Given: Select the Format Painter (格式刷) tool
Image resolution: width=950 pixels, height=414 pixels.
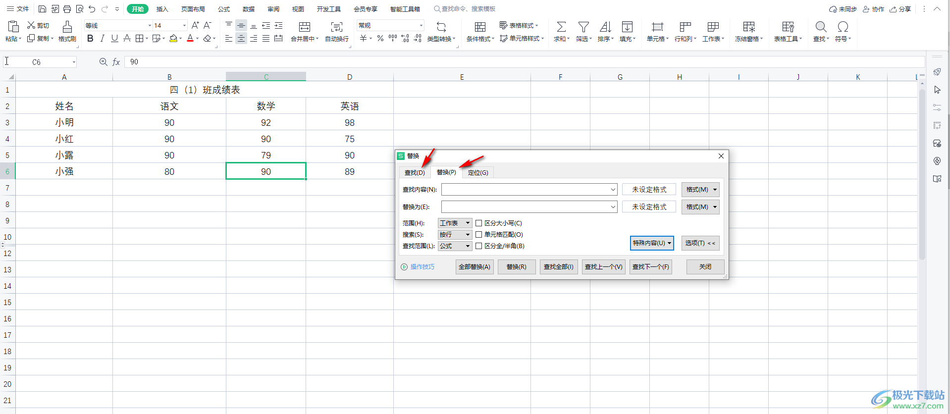Looking at the screenshot, I should point(67,31).
